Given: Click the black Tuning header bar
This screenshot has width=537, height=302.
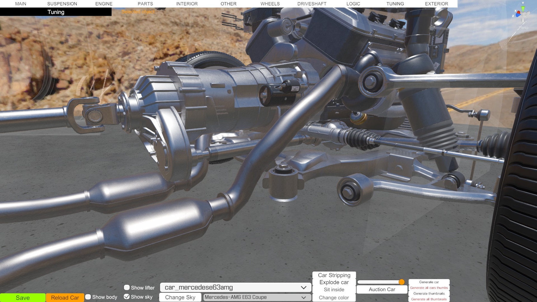Looking at the screenshot, I should [56, 12].
